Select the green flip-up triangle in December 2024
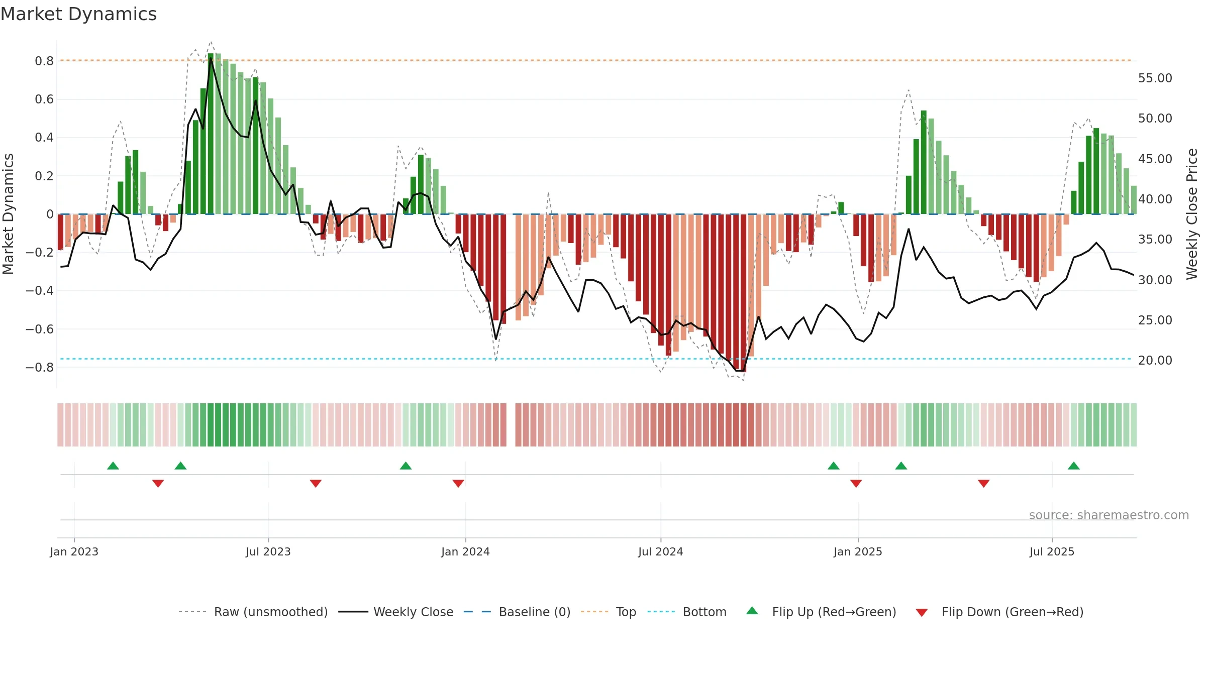 (834, 466)
